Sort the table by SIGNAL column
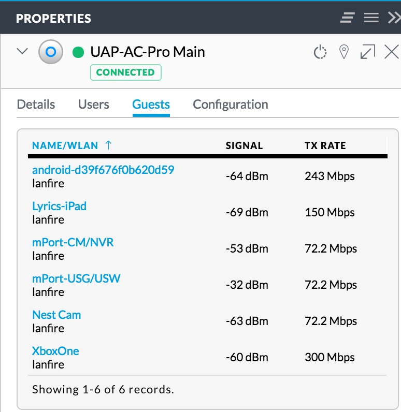 pyautogui.click(x=244, y=145)
